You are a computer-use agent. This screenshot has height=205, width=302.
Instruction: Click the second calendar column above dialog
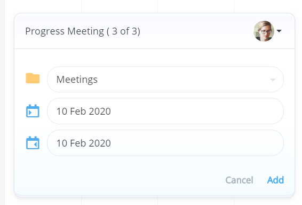pyautogui.click(x=120, y=6)
